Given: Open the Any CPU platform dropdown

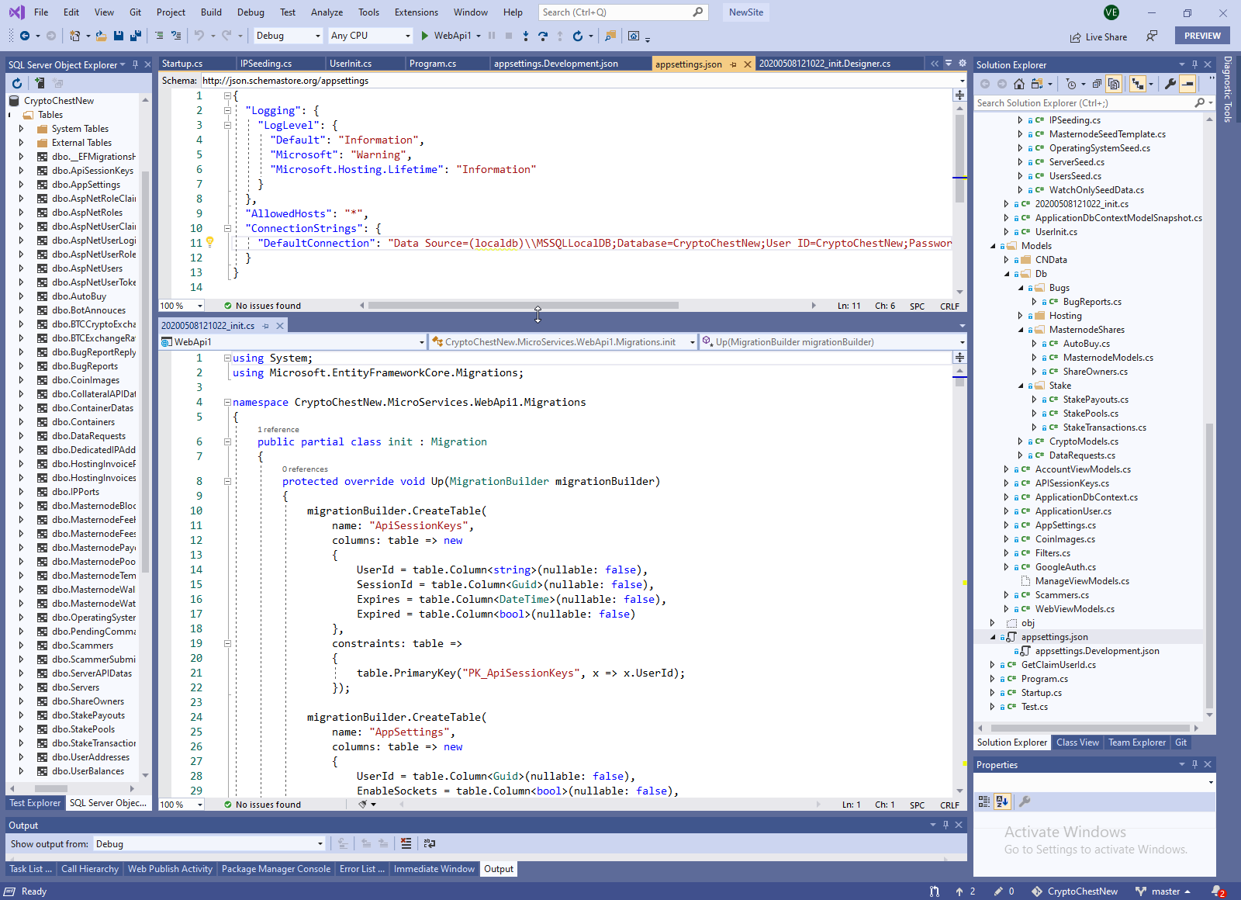Looking at the screenshot, I should [370, 36].
